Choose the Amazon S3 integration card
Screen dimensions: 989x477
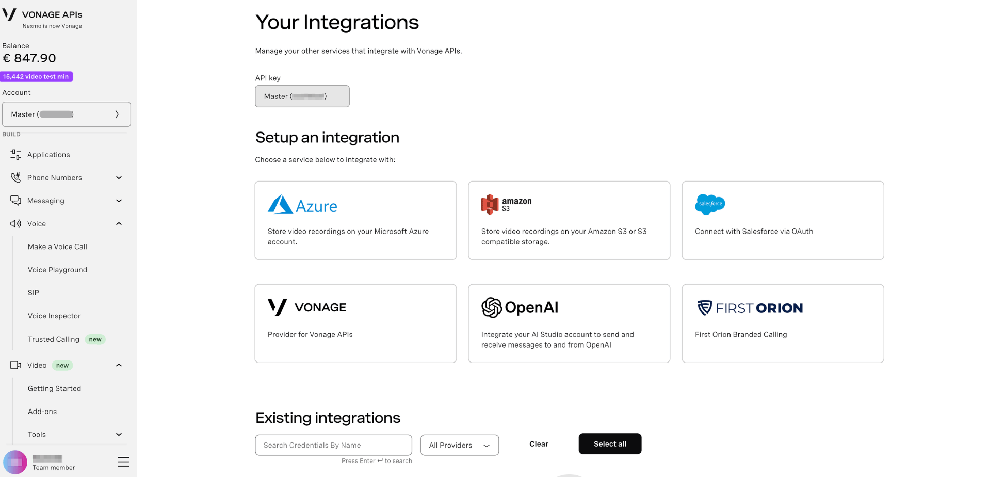point(569,220)
